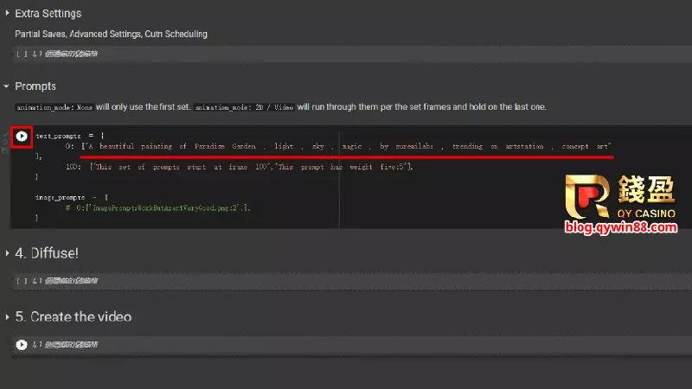Expand the 4. Diffuse! section
692x389 pixels.
pos(7,253)
